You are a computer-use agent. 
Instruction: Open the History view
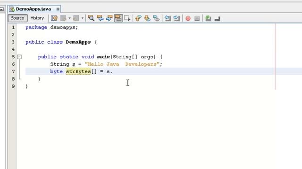point(37,18)
